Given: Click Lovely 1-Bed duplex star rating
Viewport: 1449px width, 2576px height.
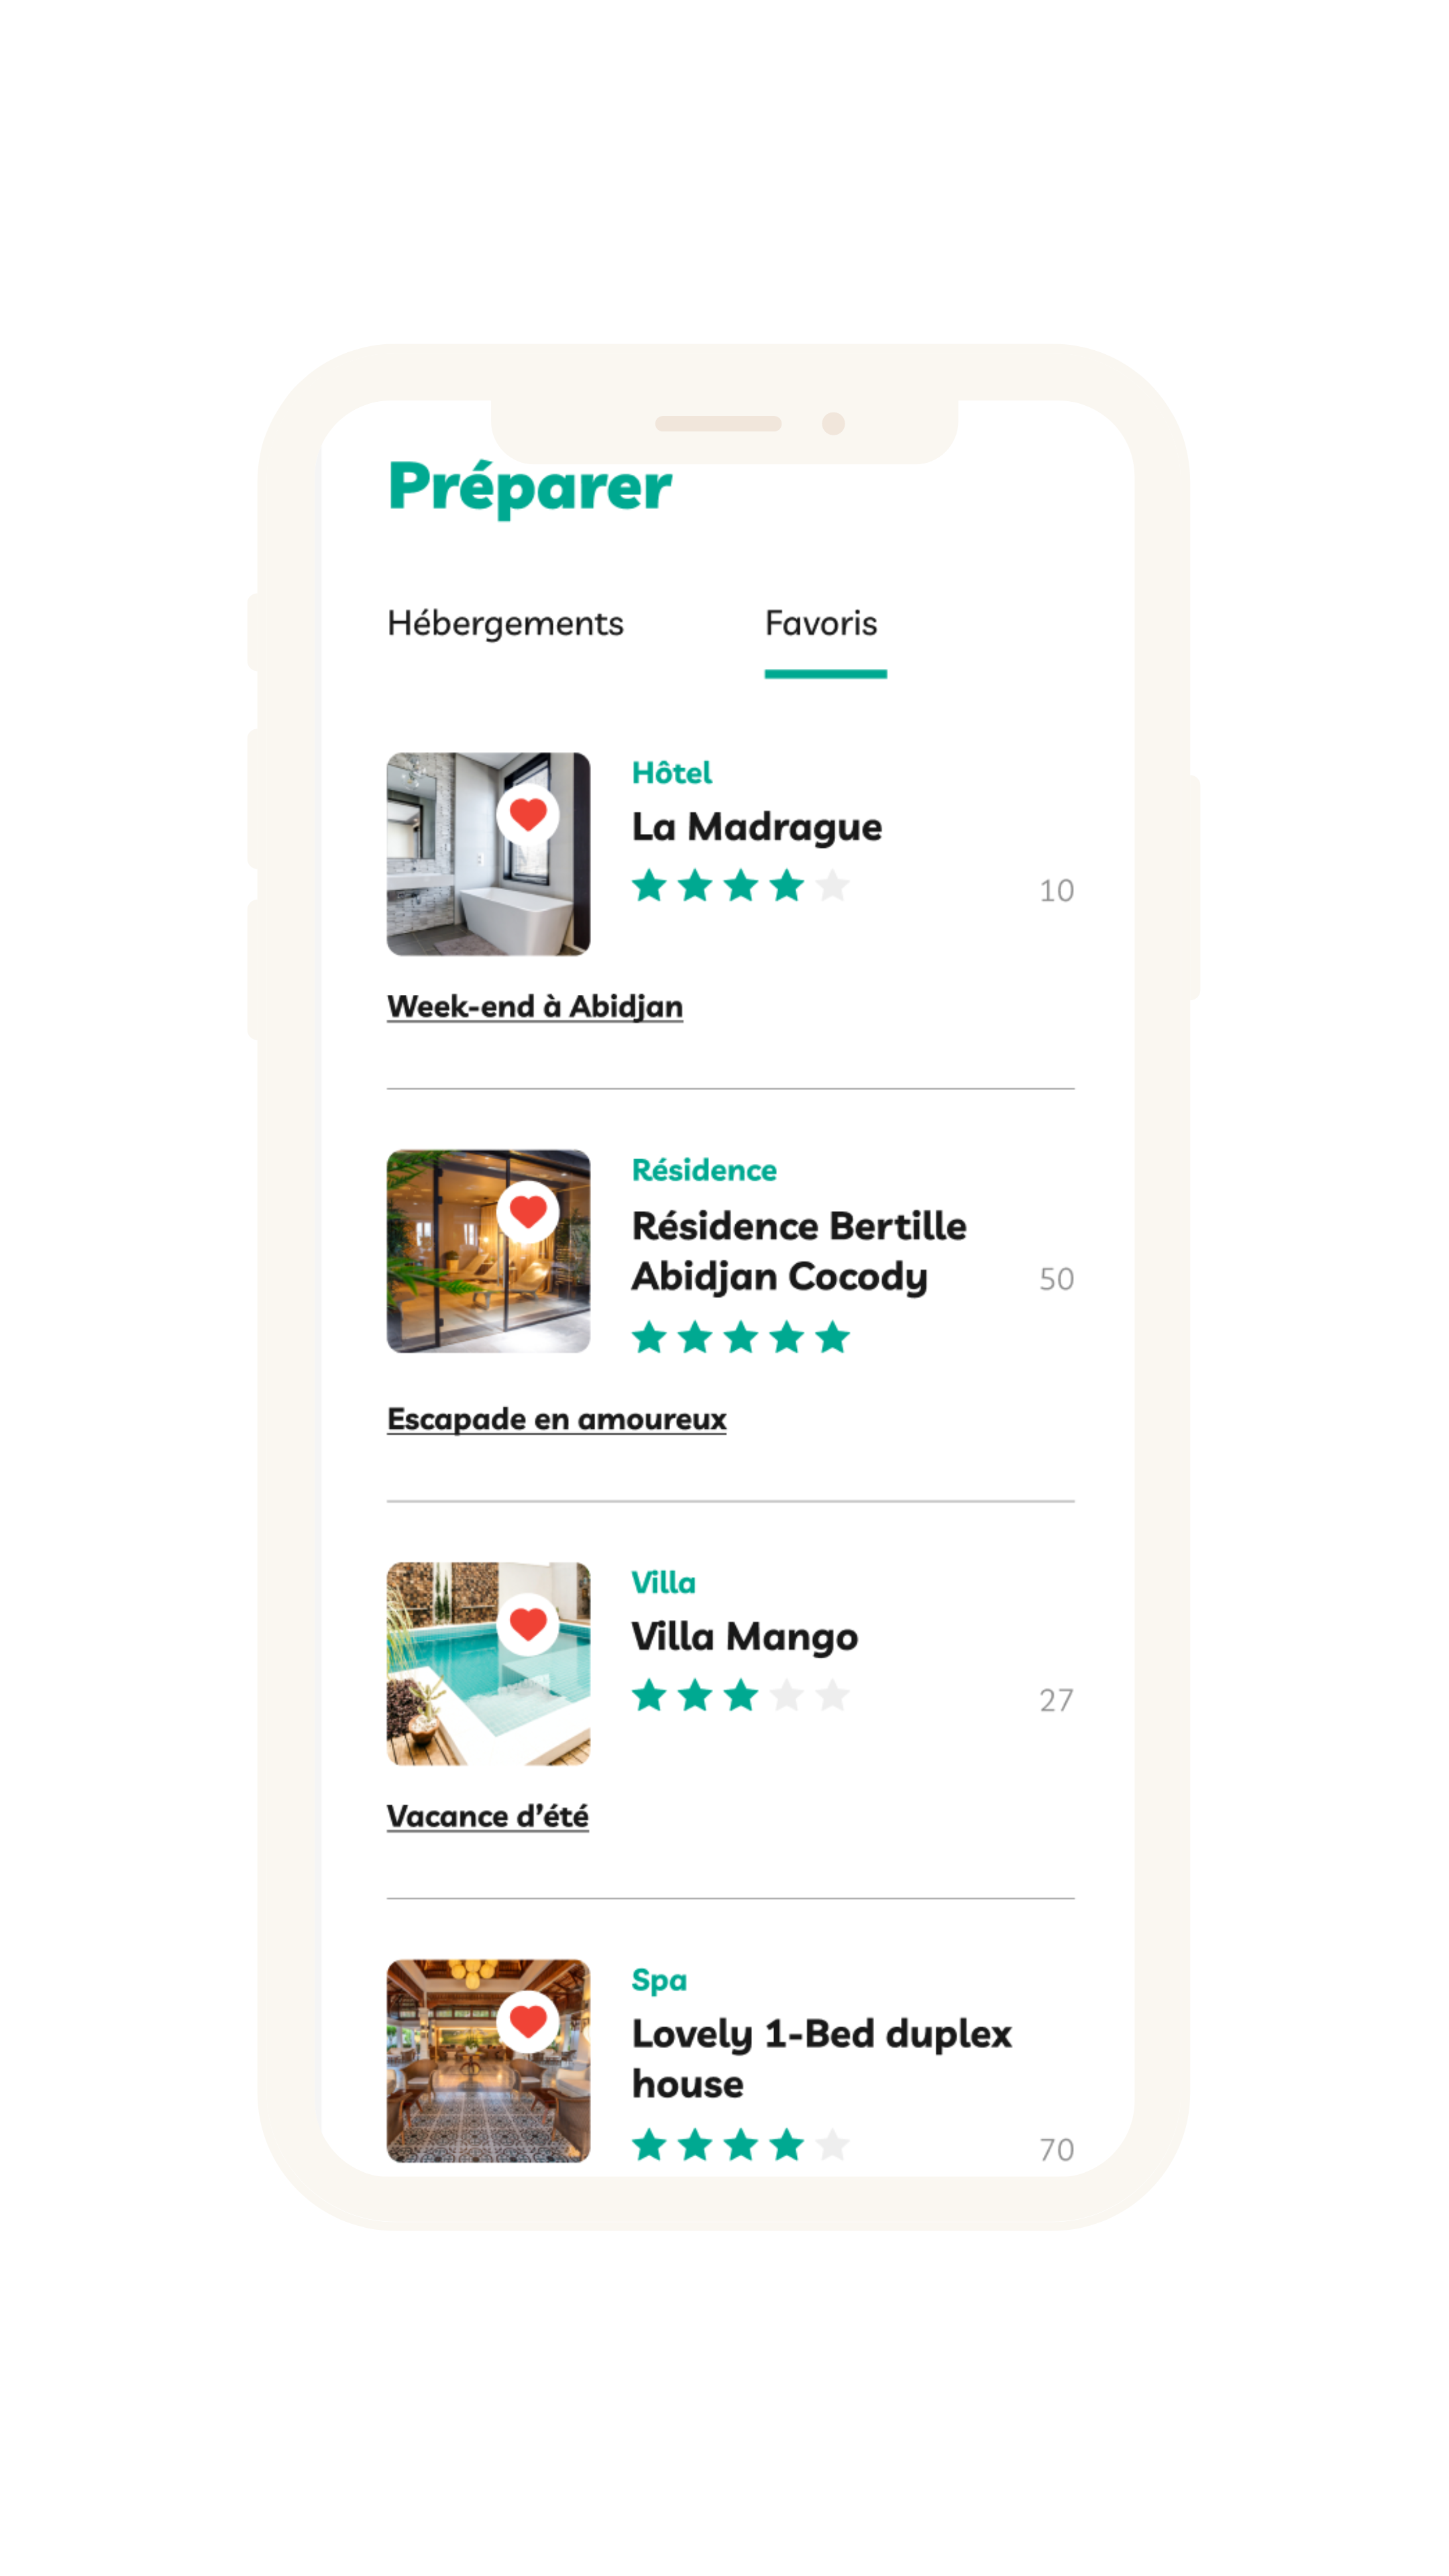Looking at the screenshot, I should pyautogui.click(x=741, y=2145).
